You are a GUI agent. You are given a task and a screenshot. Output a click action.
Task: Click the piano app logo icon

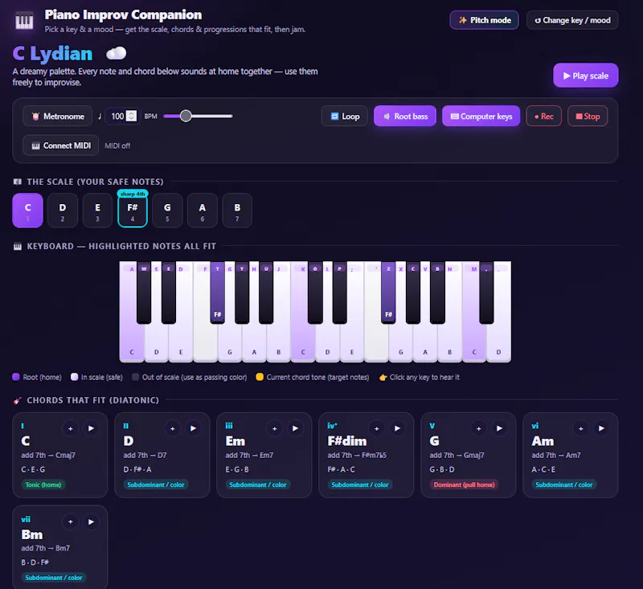coord(24,21)
